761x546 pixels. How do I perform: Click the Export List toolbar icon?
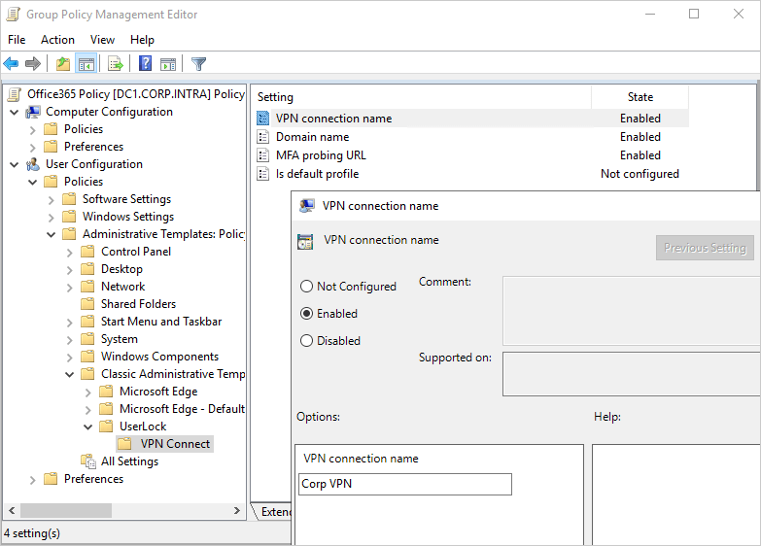(116, 64)
